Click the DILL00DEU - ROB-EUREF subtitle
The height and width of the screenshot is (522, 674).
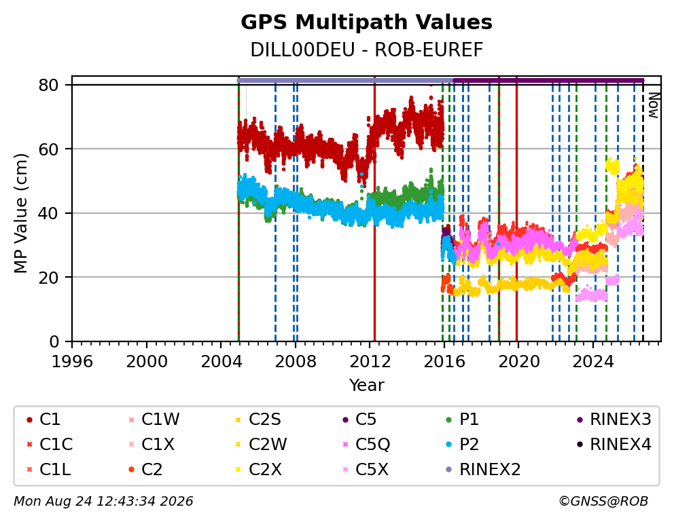tap(366, 50)
